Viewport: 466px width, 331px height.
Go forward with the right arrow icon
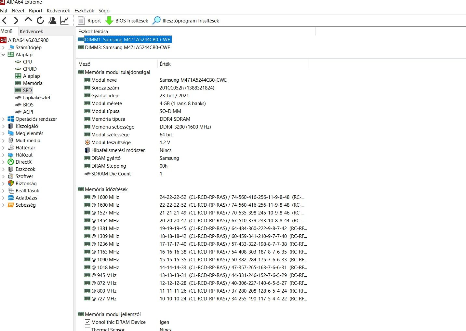click(x=16, y=21)
